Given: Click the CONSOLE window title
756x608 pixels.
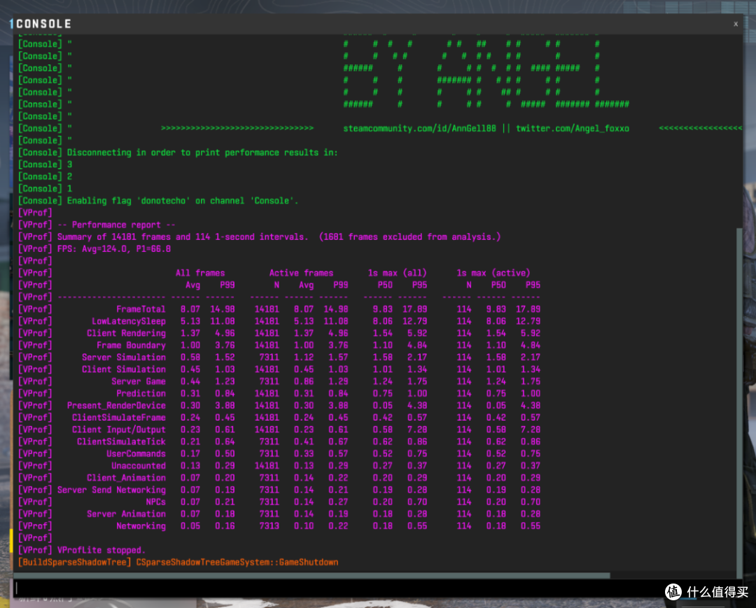Looking at the screenshot, I should (43, 24).
